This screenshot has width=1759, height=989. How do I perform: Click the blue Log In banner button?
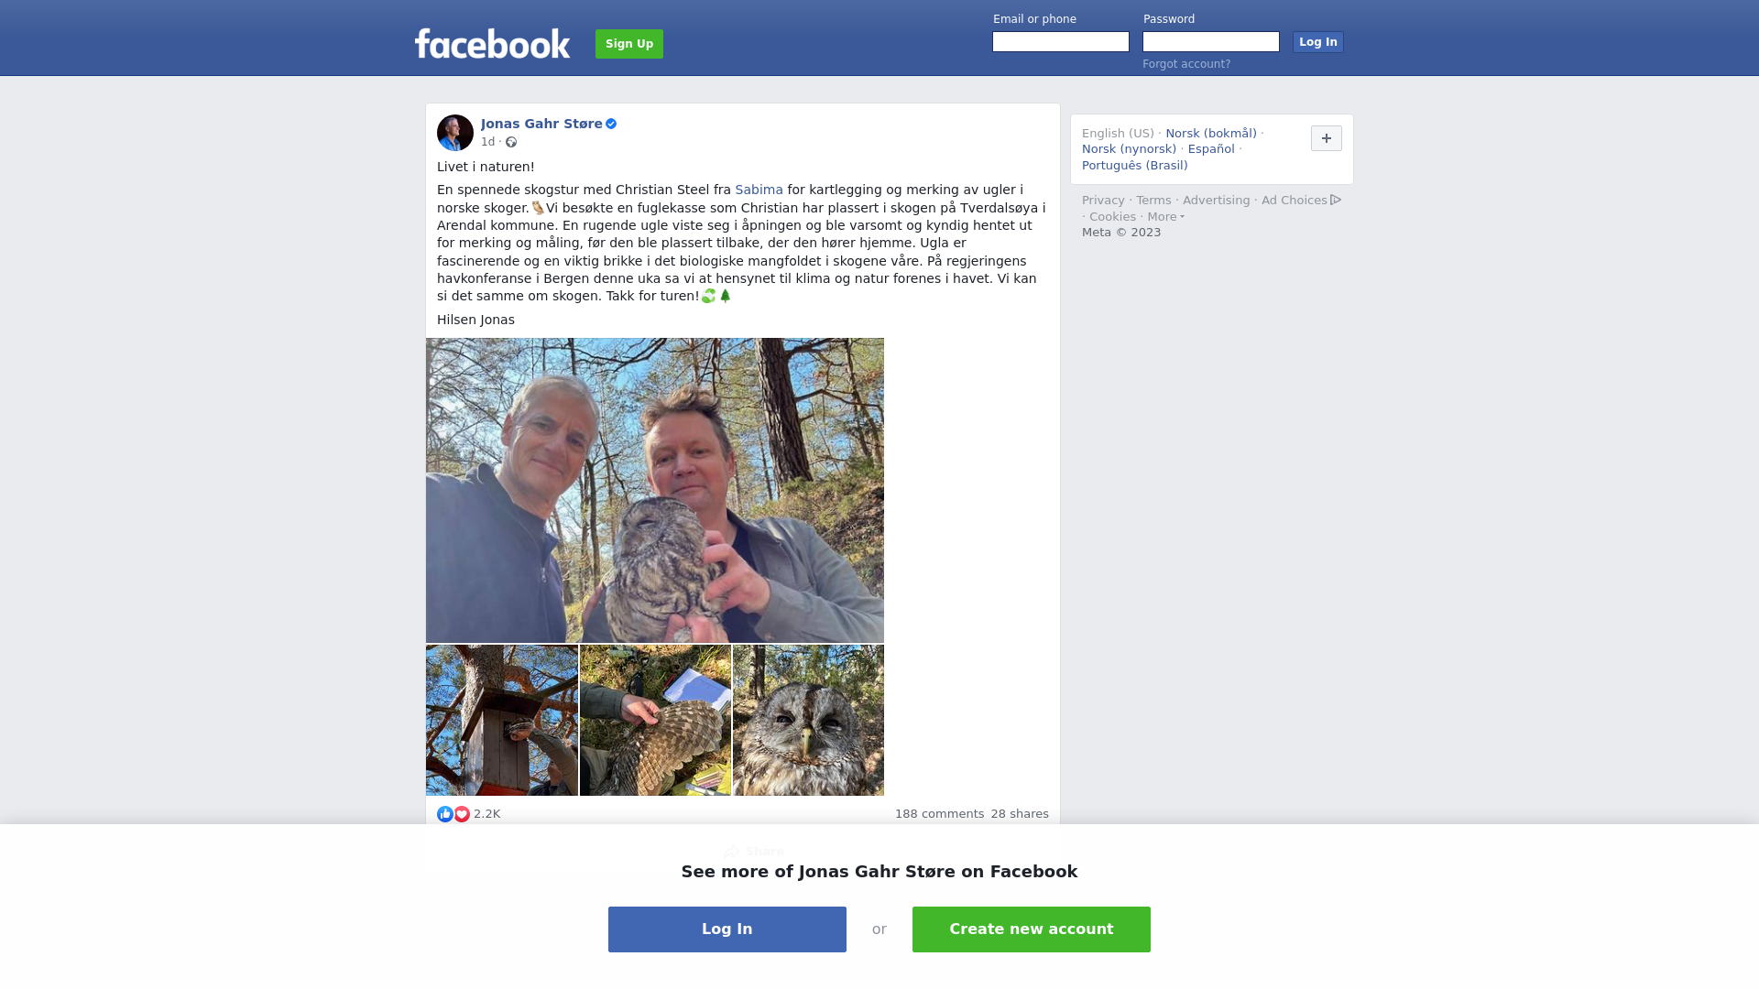[x=727, y=929]
